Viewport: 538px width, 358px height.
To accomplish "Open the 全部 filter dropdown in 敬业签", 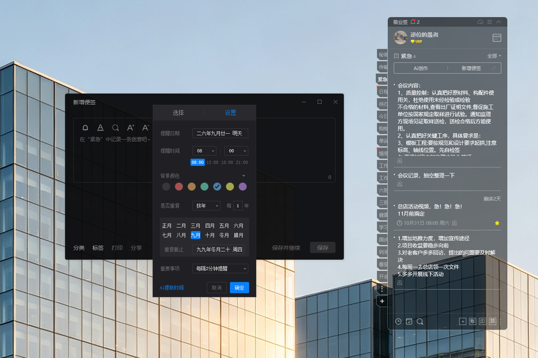I will [x=494, y=56].
